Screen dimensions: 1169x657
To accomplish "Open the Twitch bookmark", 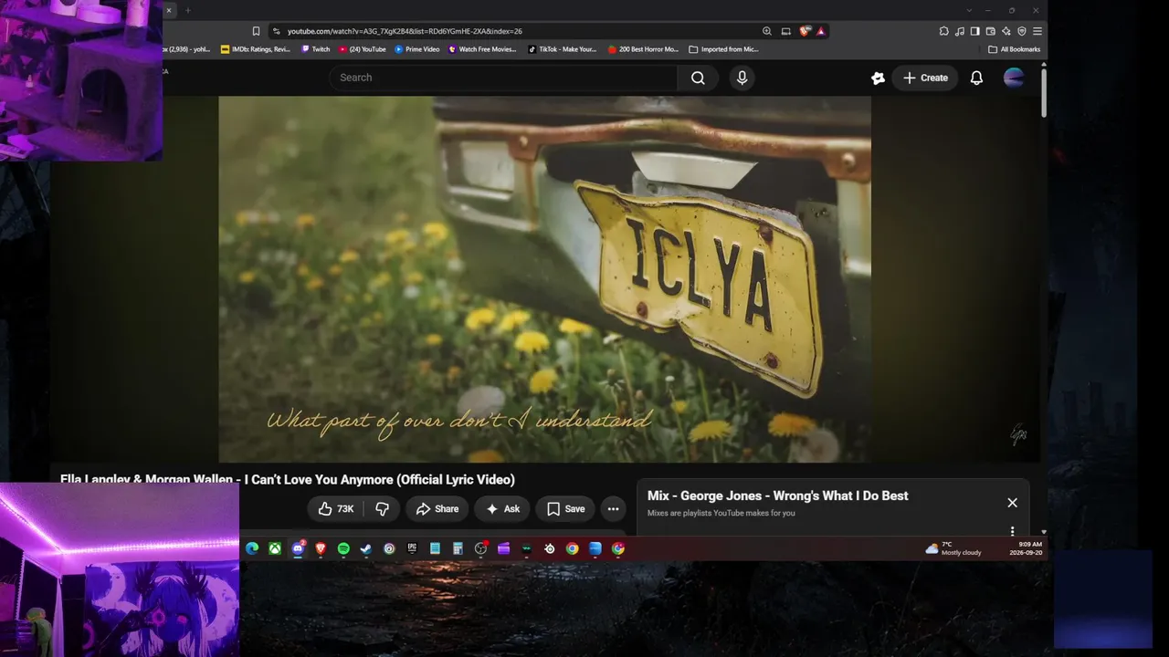I will coord(316,49).
